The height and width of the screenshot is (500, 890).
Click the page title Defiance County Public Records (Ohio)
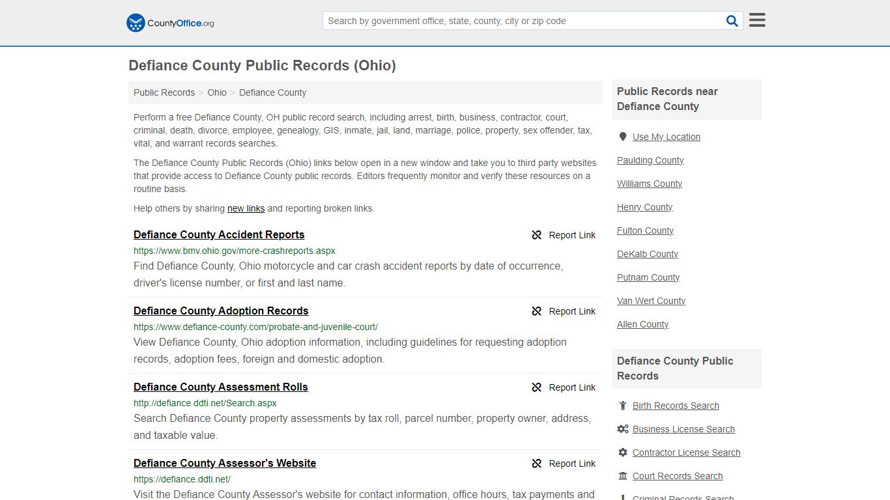(262, 66)
